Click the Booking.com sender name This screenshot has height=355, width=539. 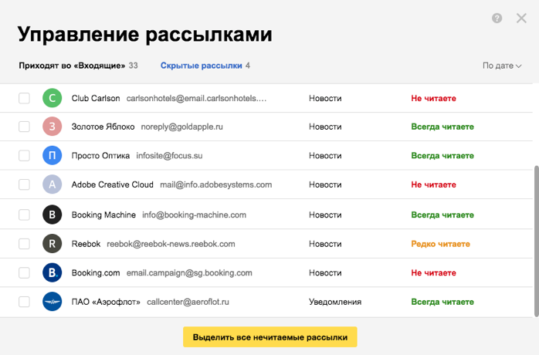96,272
